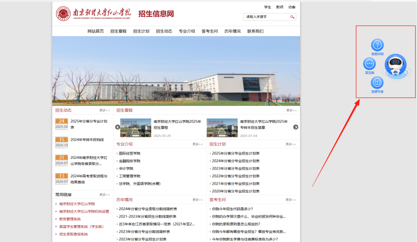
Task: Open news 2024年专转本投档线
Action: (x=87, y=140)
